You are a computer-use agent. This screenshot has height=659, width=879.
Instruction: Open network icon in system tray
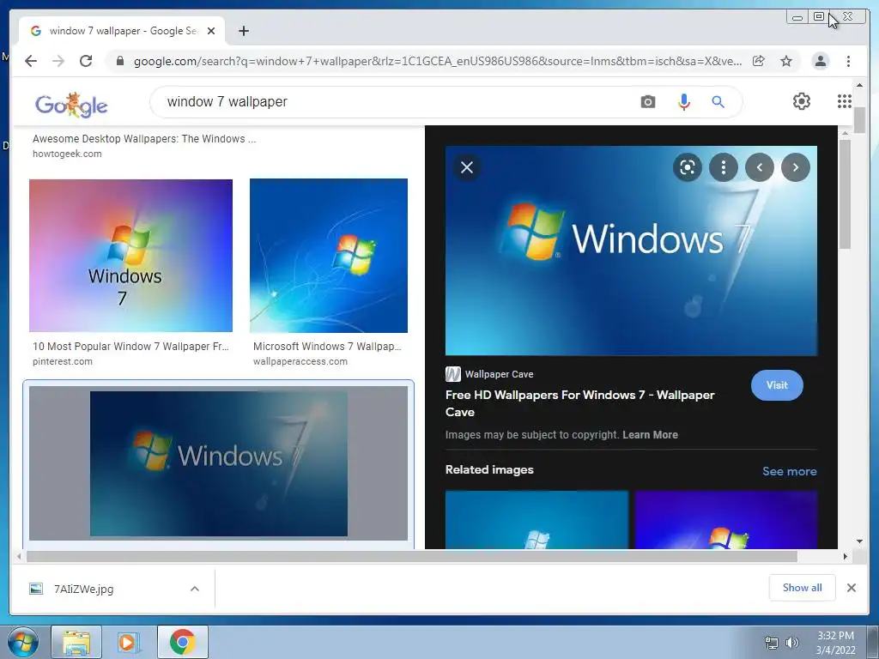[x=772, y=643]
